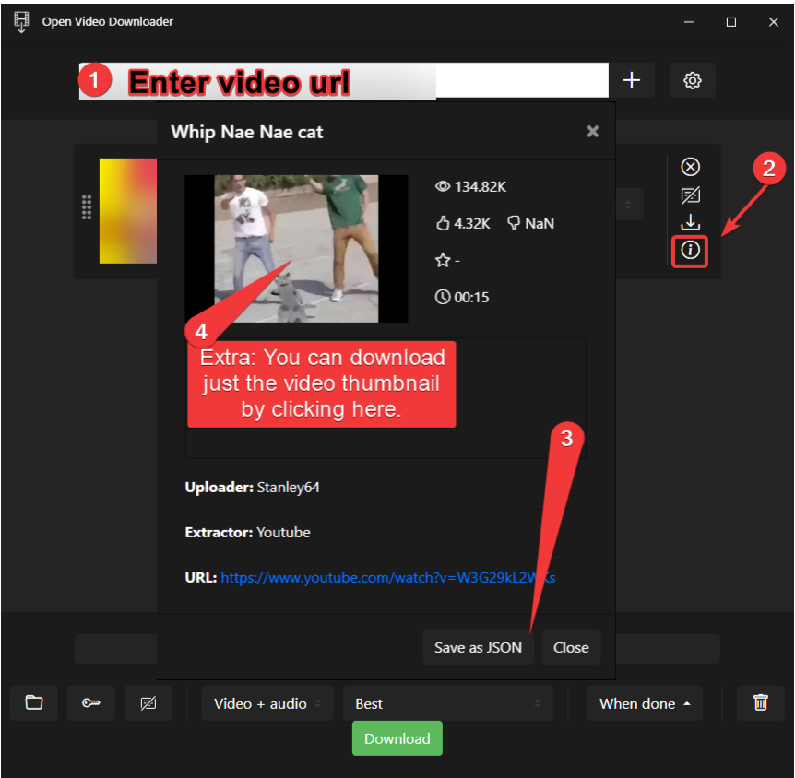Toggle subtitles icon for the queued video
Viewport: 795px width, 778px height.
(x=690, y=195)
